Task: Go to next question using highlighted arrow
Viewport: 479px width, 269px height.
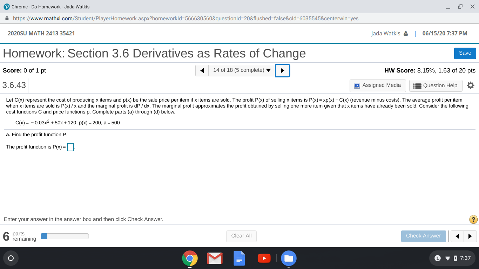Action: tap(283, 70)
